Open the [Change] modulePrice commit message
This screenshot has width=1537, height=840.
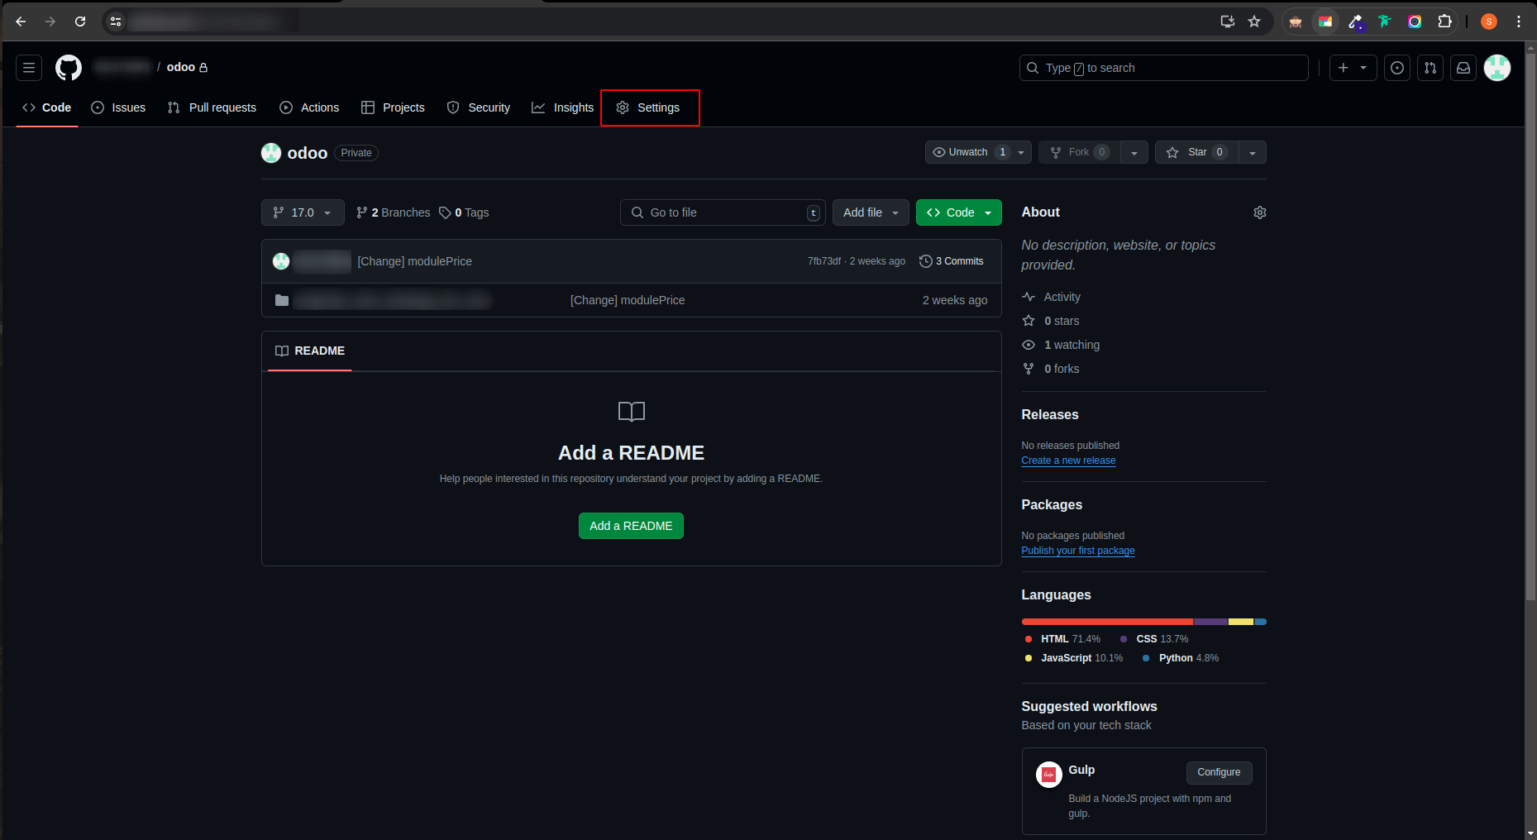(414, 261)
